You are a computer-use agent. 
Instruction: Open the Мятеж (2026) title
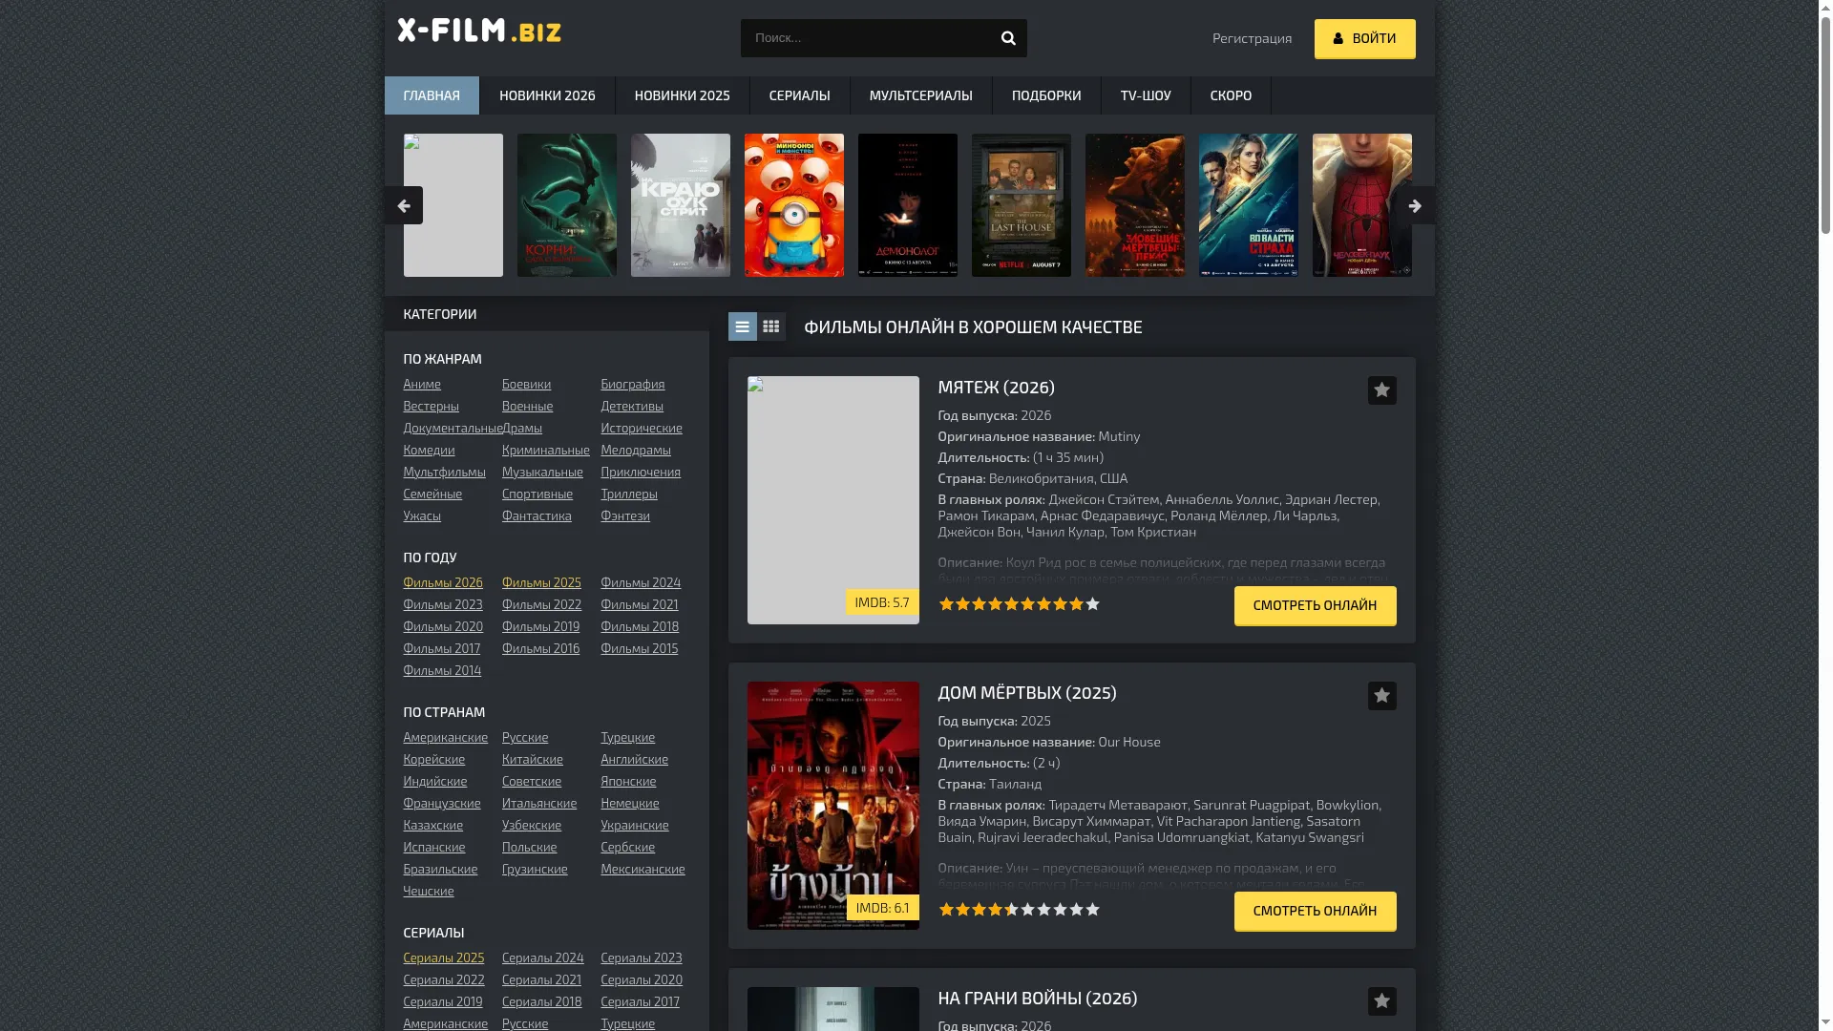(996, 387)
